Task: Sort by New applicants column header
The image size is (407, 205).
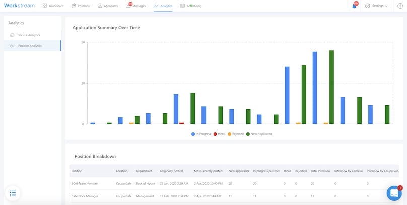Action: pos(238,171)
